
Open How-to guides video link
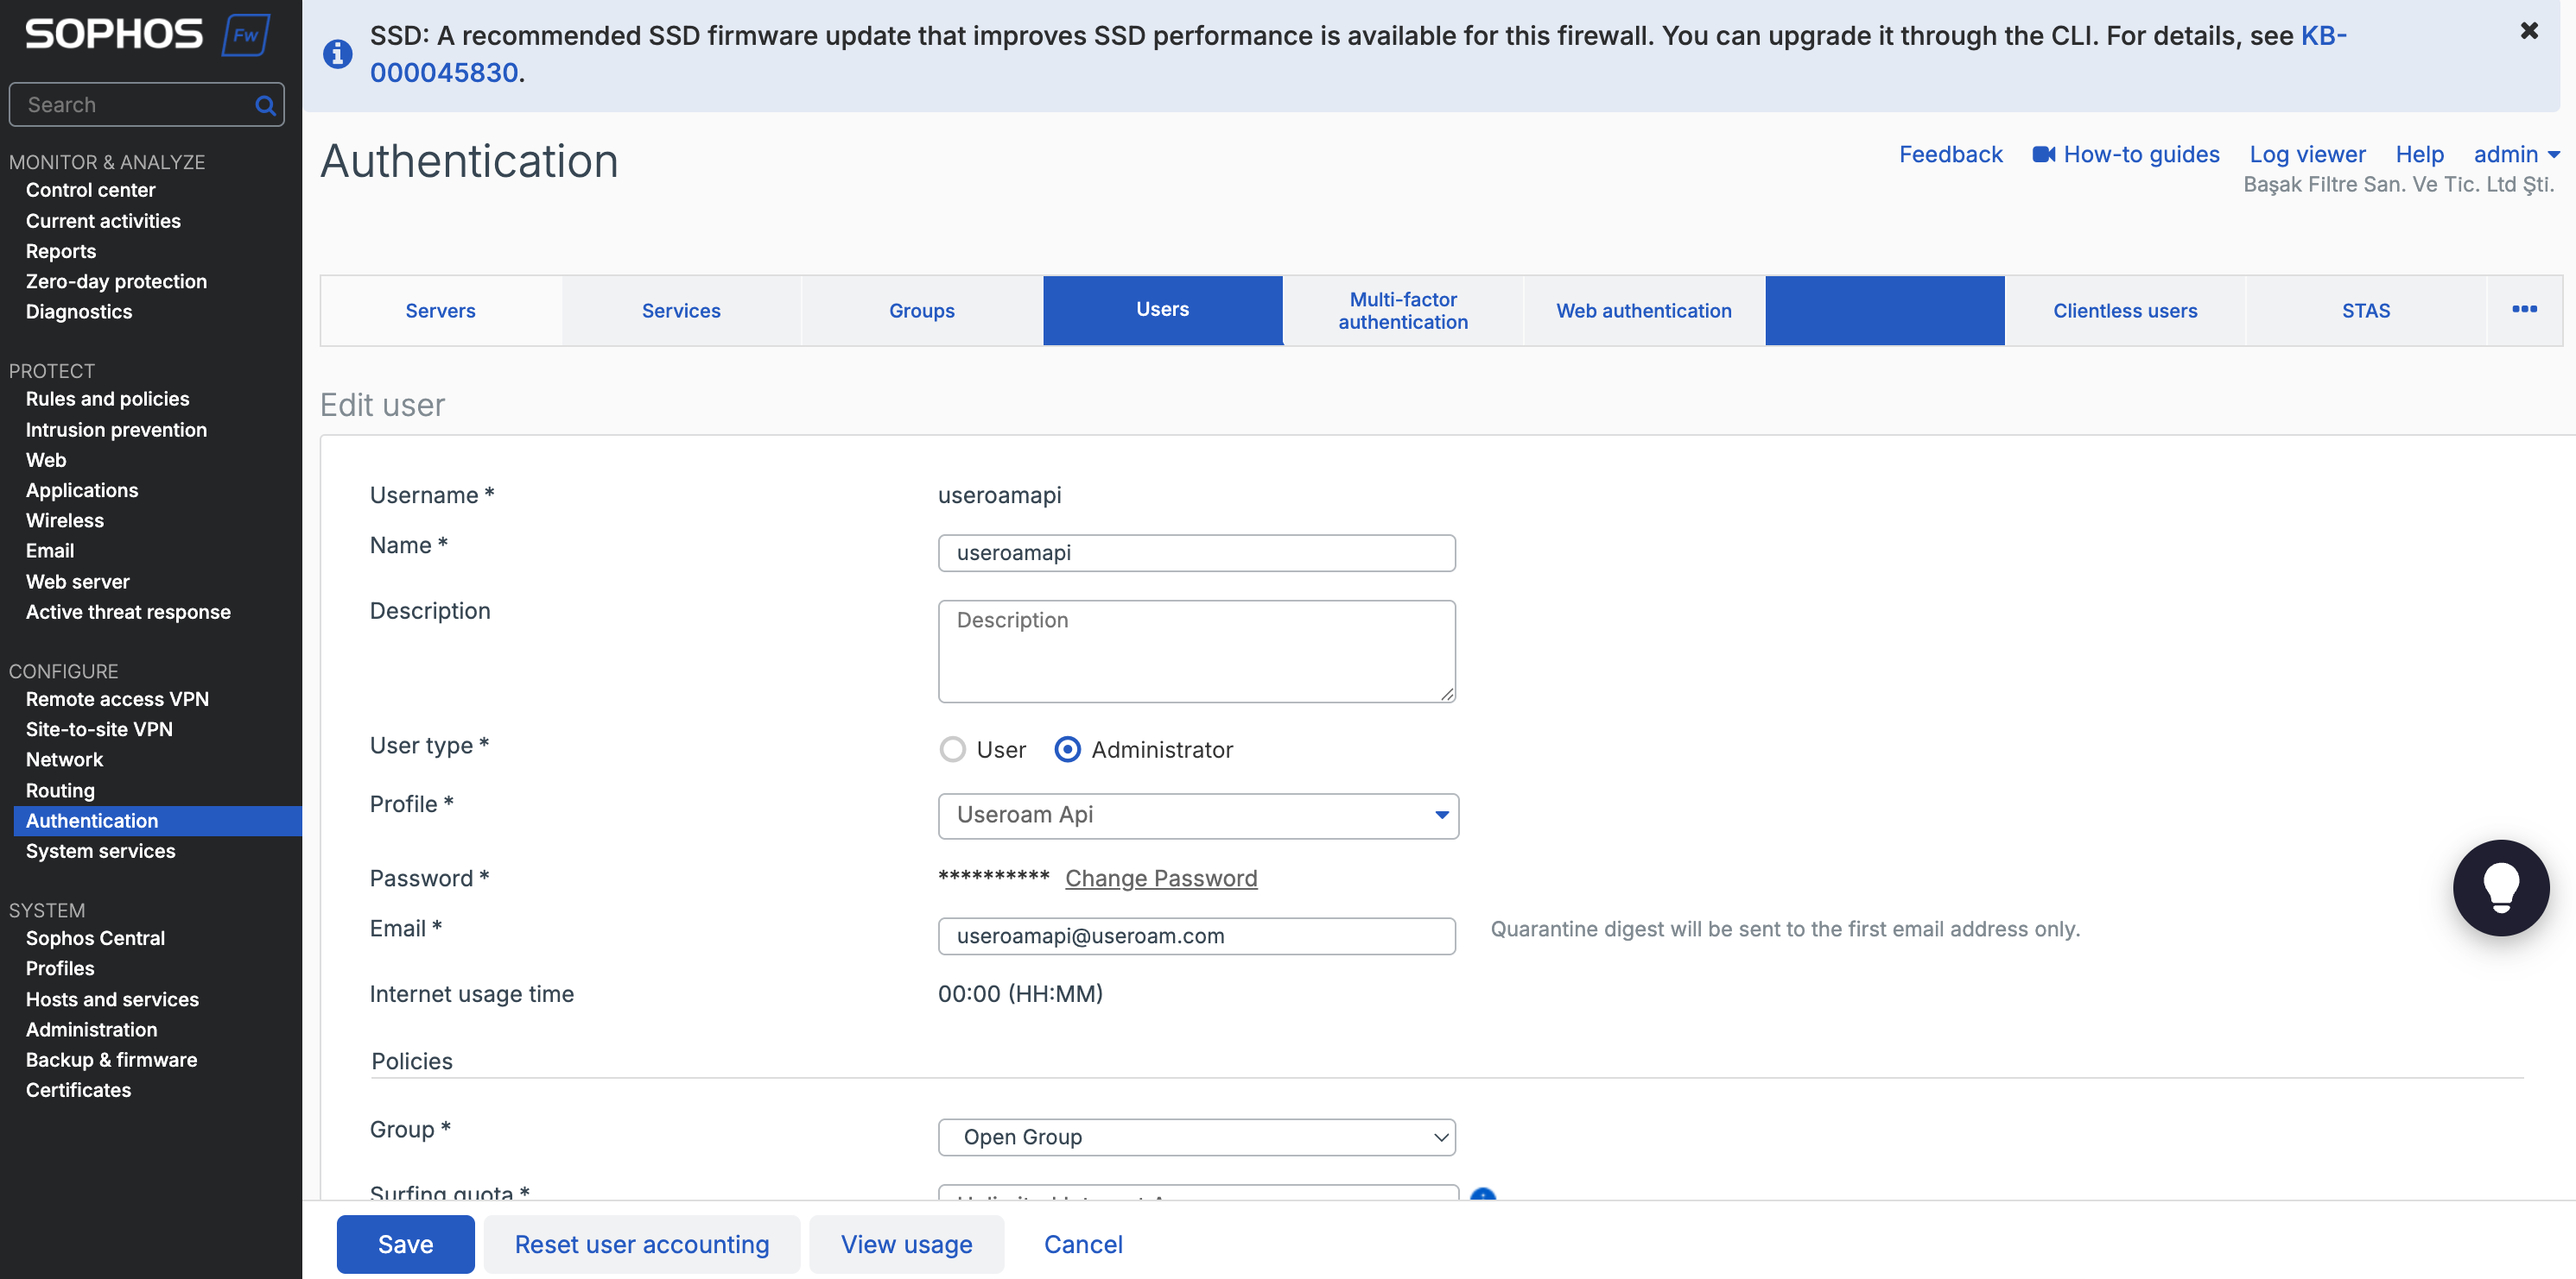click(x=2126, y=154)
